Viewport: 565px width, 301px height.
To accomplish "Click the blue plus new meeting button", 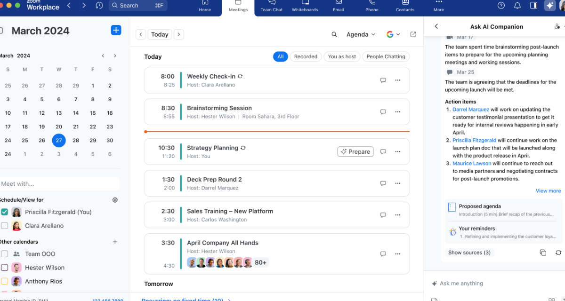I will (116, 30).
